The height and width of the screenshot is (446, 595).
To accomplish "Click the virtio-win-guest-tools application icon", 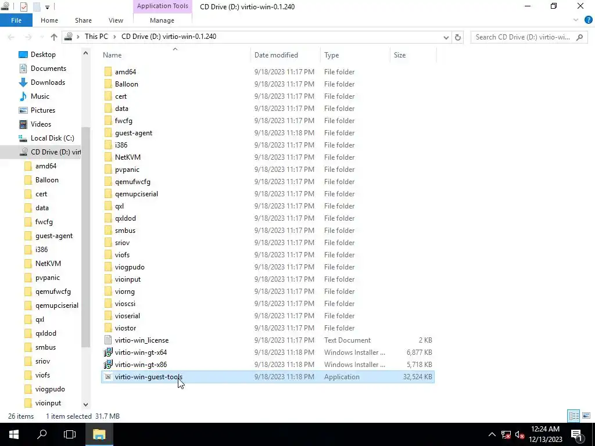I will (x=108, y=376).
